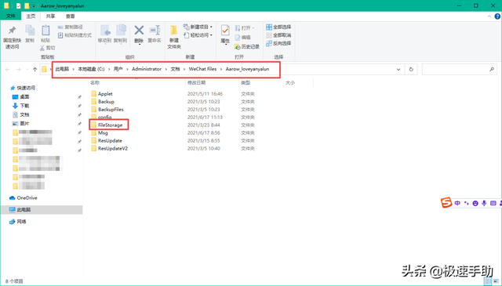Collapse the ribbon using chevron
The width and height of the screenshot is (502, 286).
tap(489, 16)
